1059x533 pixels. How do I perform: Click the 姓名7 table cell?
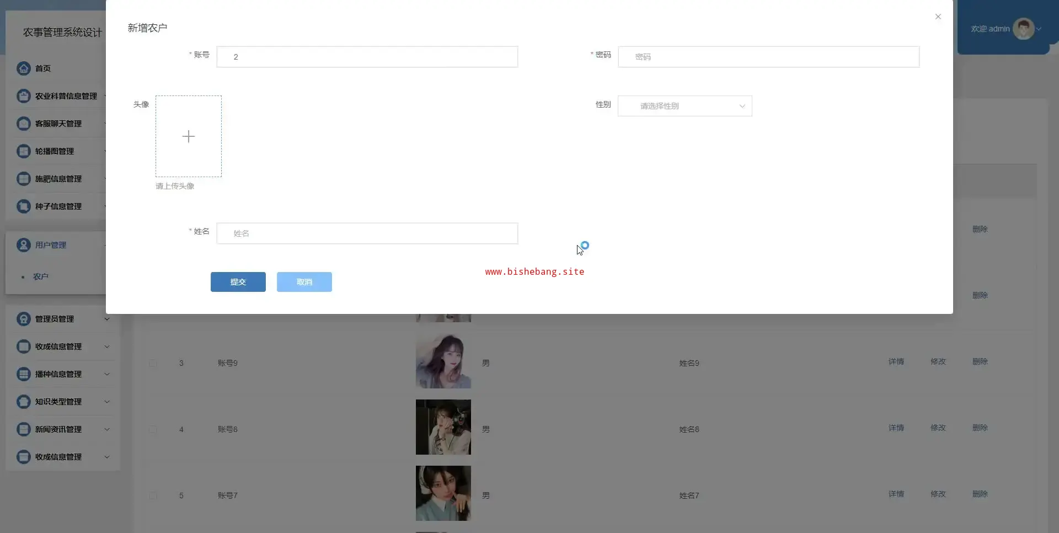(689, 495)
